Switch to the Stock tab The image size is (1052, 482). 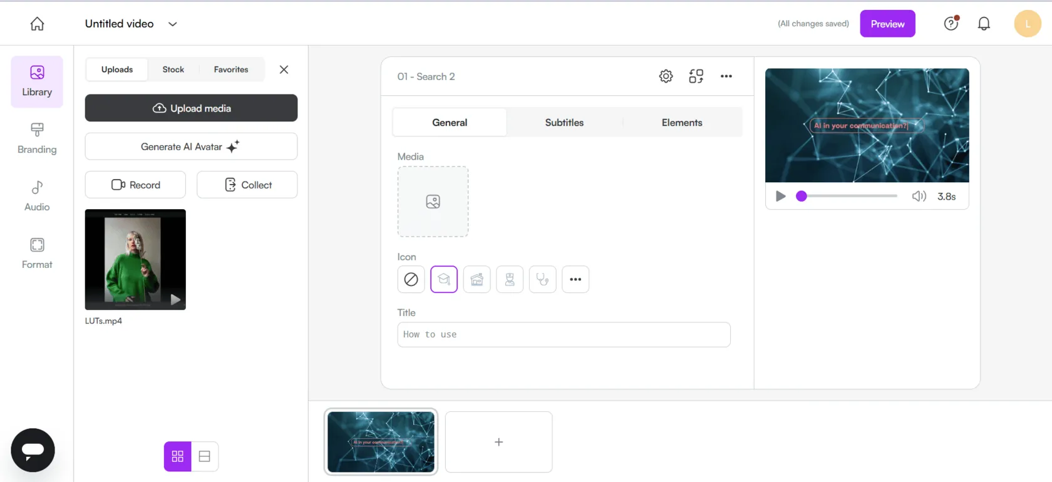[x=173, y=69]
